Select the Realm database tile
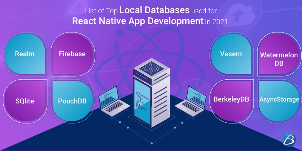This screenshot has height=151, width=302. point(25,54)
